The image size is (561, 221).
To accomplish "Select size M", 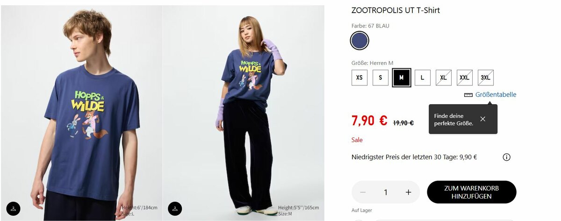I will [402, 78].
